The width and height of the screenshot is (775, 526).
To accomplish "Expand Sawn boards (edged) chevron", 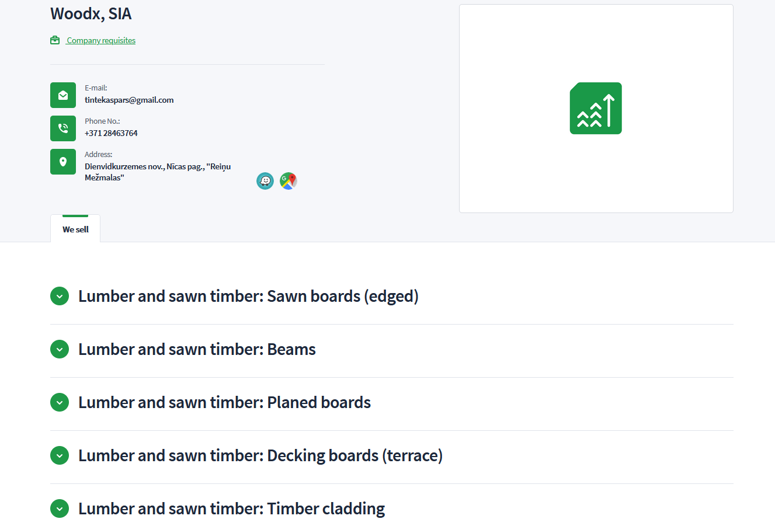I will [60, 297].
